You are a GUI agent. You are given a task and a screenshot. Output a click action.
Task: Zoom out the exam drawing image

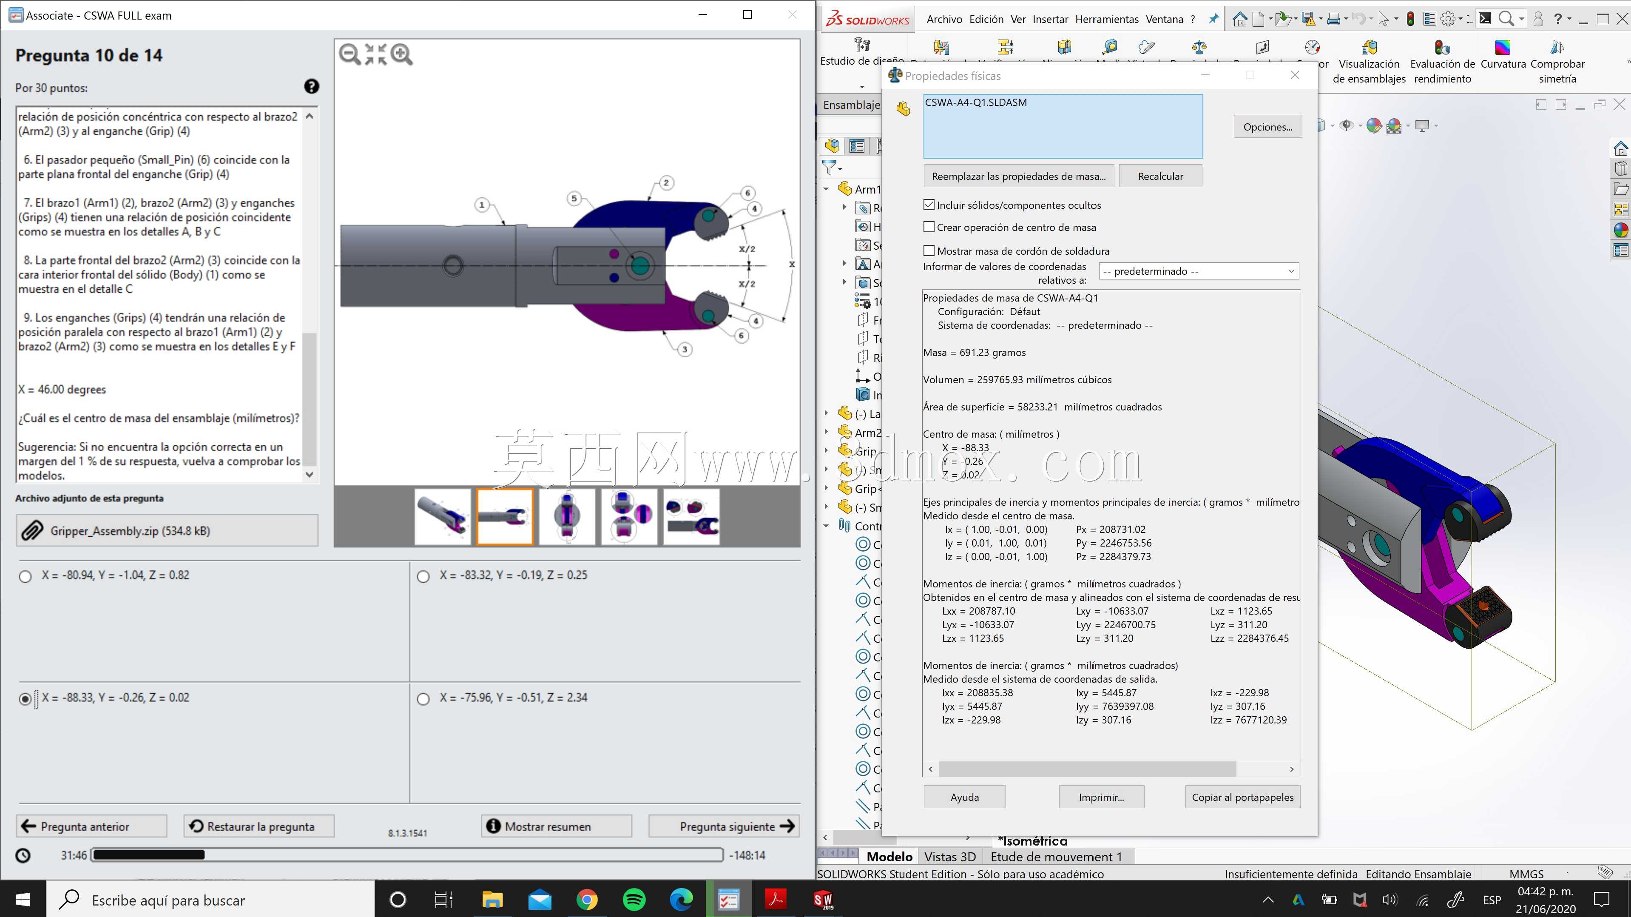349,54
